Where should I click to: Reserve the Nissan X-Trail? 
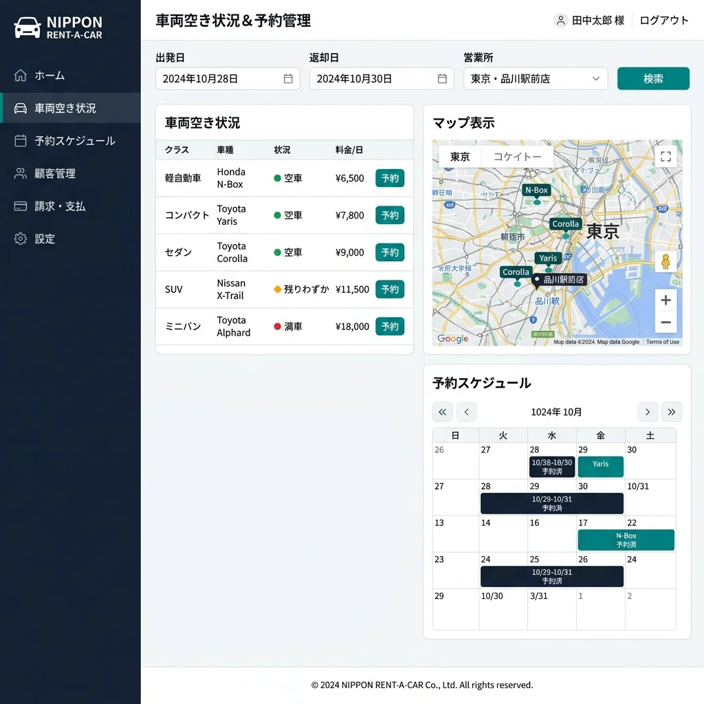click(390, 289)
